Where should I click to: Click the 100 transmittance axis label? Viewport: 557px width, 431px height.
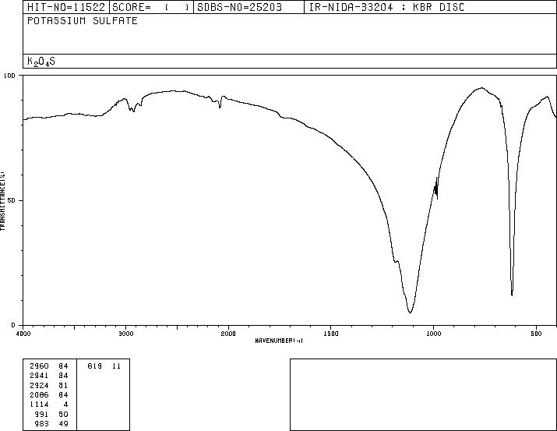pyautogui.click(x=9, y=76)
